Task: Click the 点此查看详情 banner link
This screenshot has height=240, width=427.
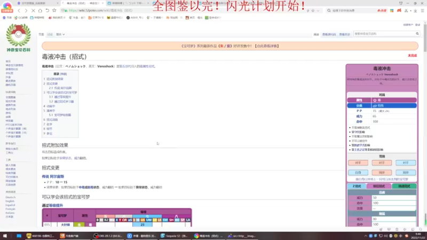Action: coord(267,46)
